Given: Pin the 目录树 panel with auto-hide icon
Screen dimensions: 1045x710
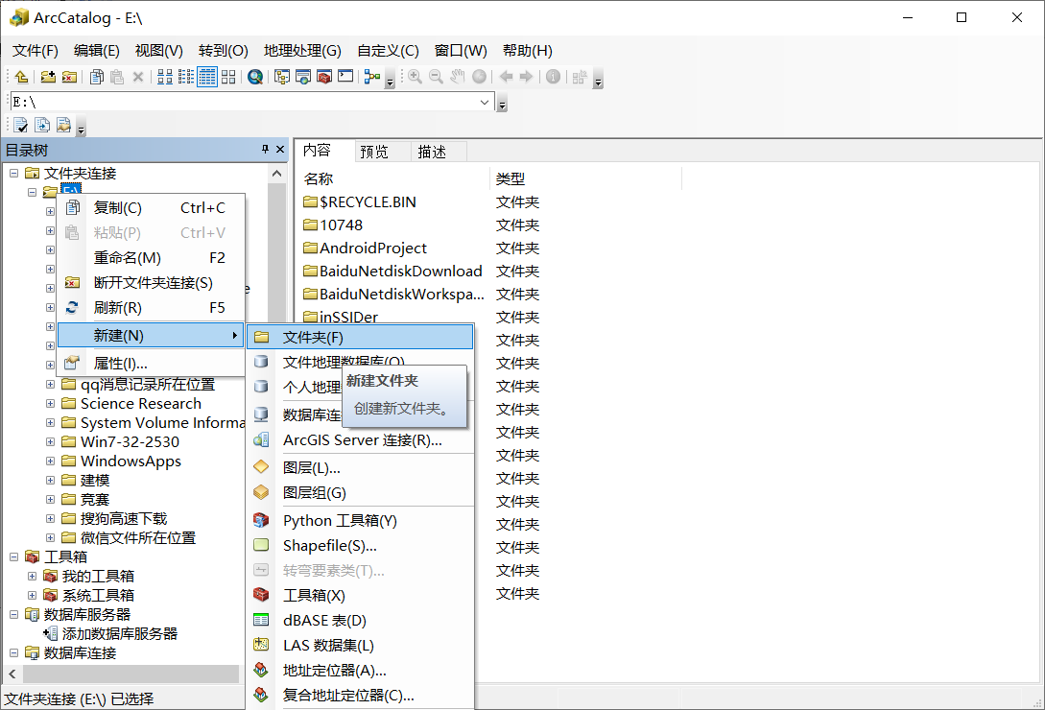Looking at the screenshot, I should [x=265, y=150].
